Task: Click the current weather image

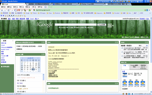Action: tap(125, 75)
